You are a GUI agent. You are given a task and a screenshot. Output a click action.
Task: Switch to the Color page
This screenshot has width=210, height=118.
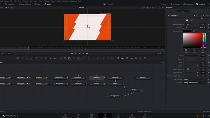click(118, 116)
